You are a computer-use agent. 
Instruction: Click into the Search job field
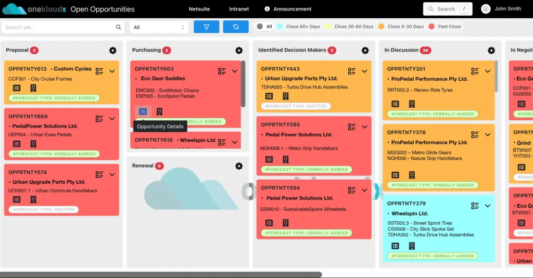(x=62, y=27)
